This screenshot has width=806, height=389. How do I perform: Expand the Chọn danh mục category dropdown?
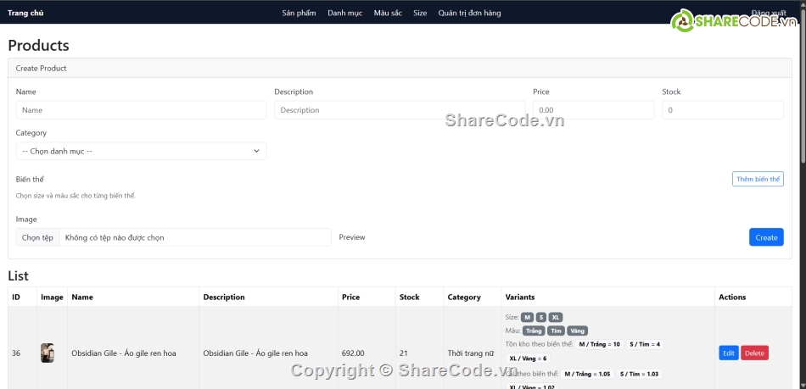coord(142,152)
